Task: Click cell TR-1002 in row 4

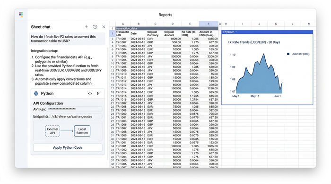Action: pyautogui.click(x=122, y=42)
